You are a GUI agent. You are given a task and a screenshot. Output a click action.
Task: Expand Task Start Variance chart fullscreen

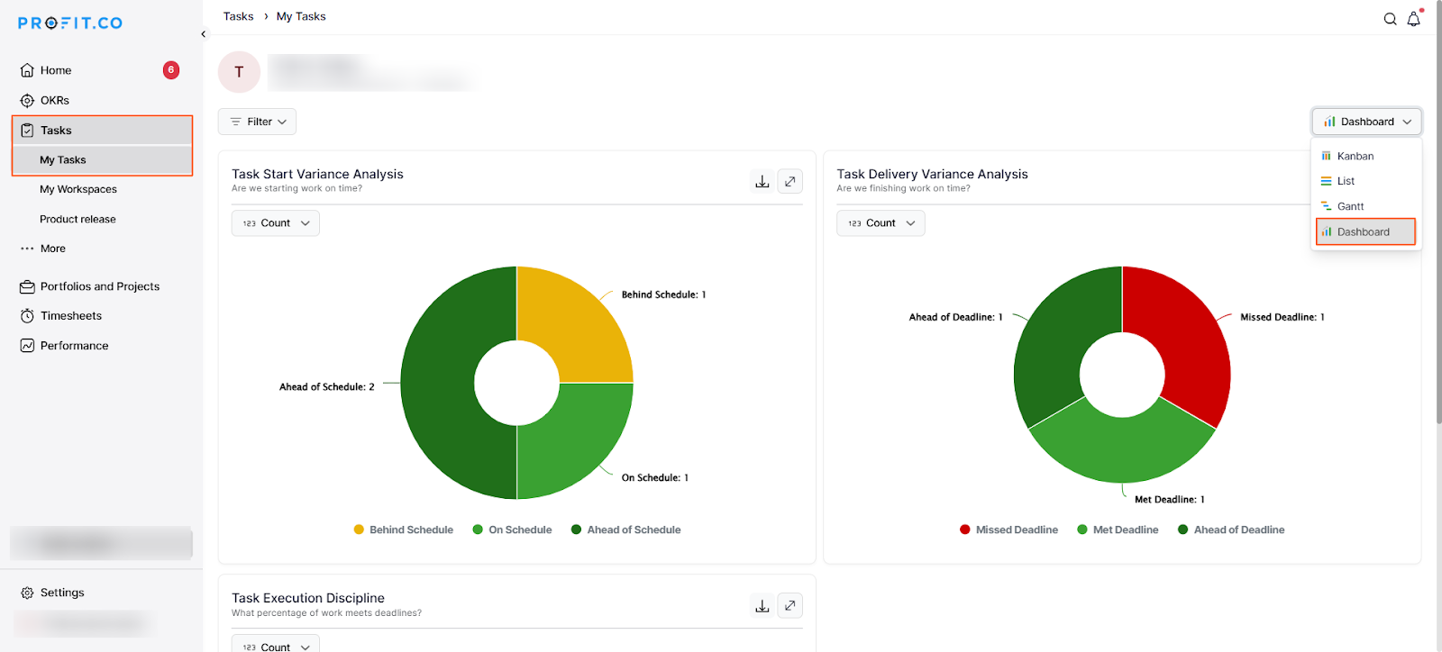(790, 182)
